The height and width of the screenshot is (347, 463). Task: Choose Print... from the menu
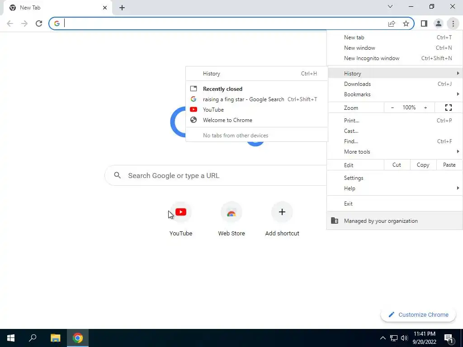pyautogui.click(x=395, y=120)
